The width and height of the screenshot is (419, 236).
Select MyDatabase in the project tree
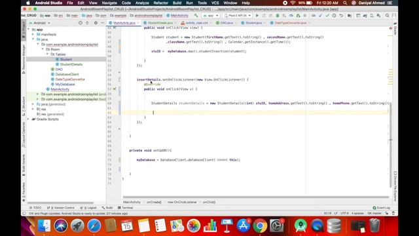[x=65, y=85]
